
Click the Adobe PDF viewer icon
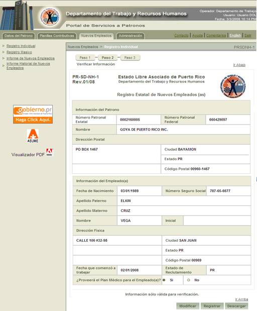[x=49, y=152]
